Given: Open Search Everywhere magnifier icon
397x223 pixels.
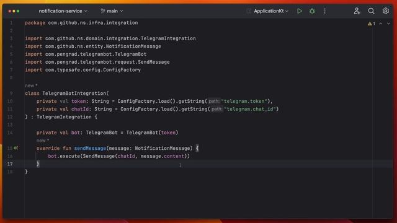Looking at the screenshot, I should click(x=371, y=11).
